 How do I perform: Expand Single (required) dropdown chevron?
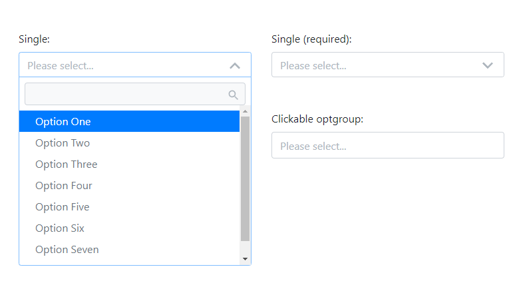point(487,65)
